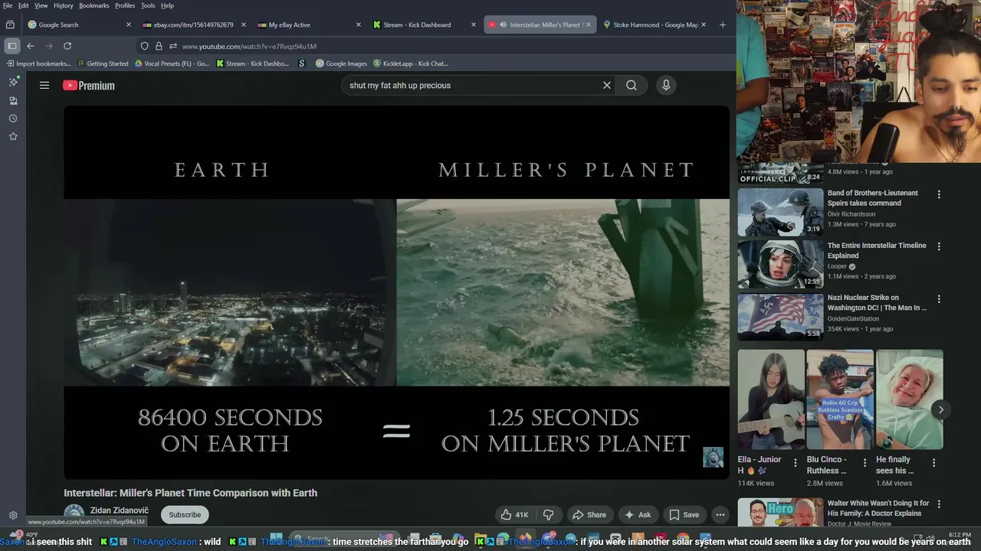Click the video player to pause
This screenshot has width=981, height=551.
396,292
